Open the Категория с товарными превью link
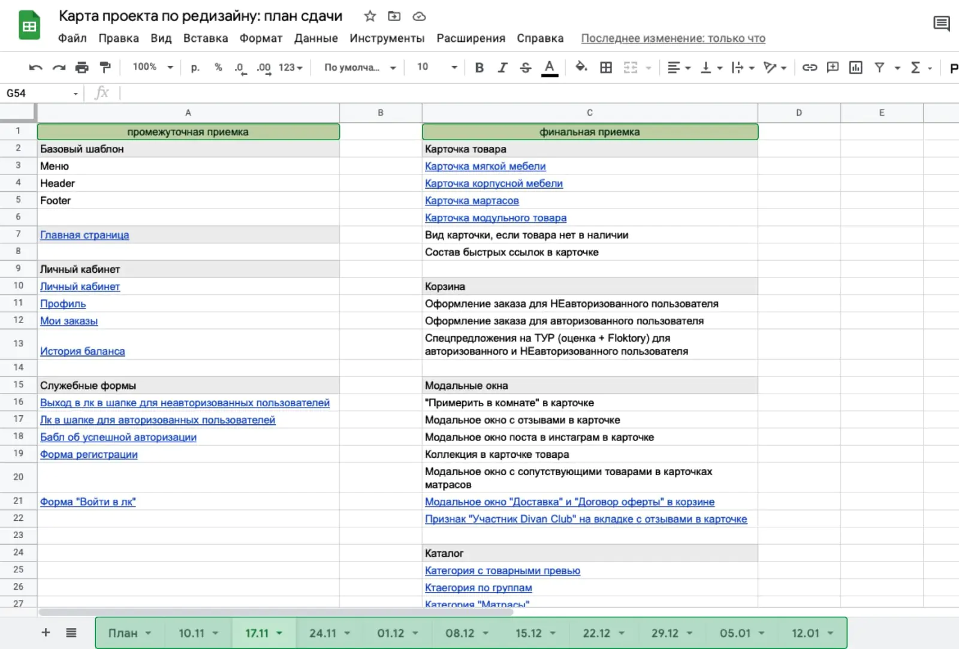The height and width of the screenshot is (649, 959). click(x=502, y=570)
